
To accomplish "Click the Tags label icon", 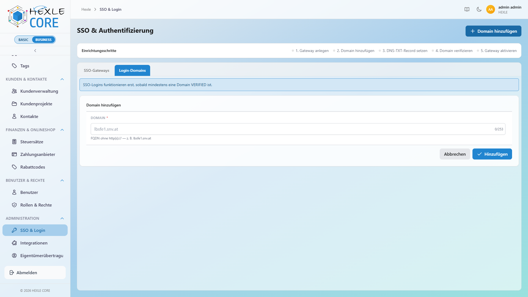I will (14, 66).
